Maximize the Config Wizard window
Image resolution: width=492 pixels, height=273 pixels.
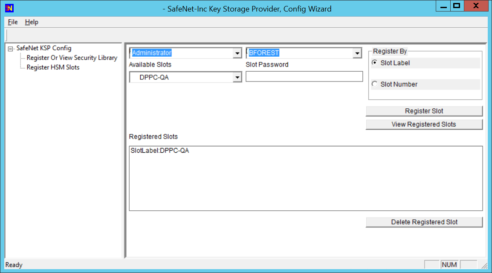[x=457, y=6]
